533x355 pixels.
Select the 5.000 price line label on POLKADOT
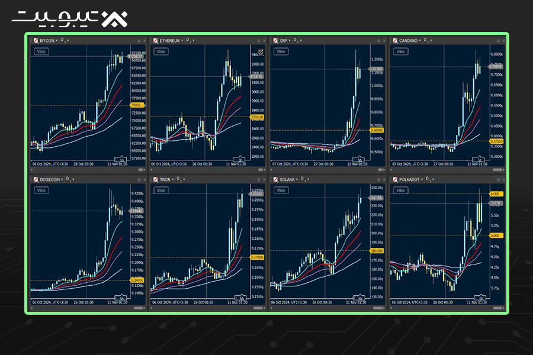(496, 235)
